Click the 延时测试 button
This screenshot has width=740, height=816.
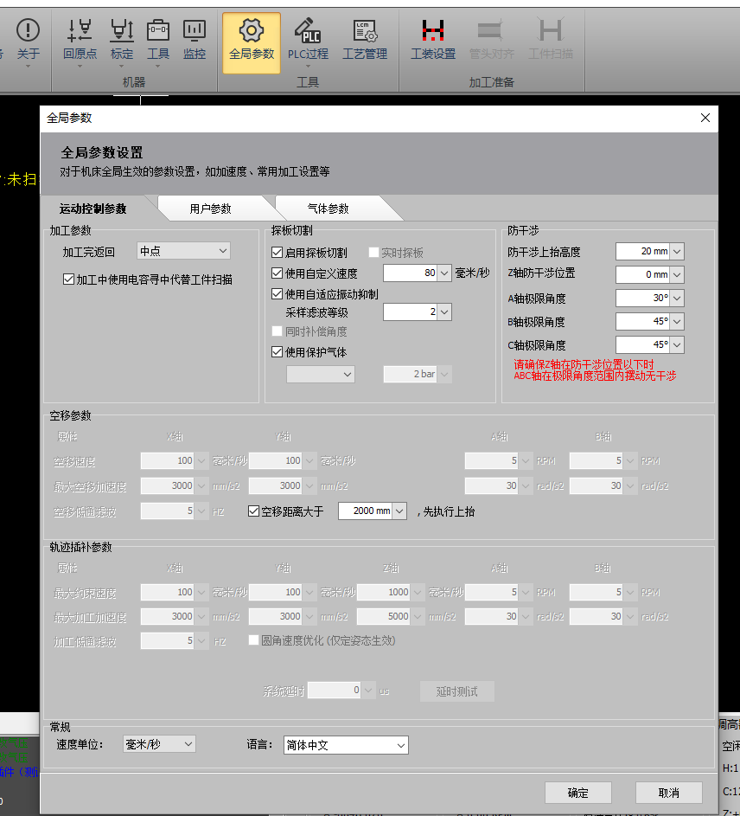pos(457,691)
